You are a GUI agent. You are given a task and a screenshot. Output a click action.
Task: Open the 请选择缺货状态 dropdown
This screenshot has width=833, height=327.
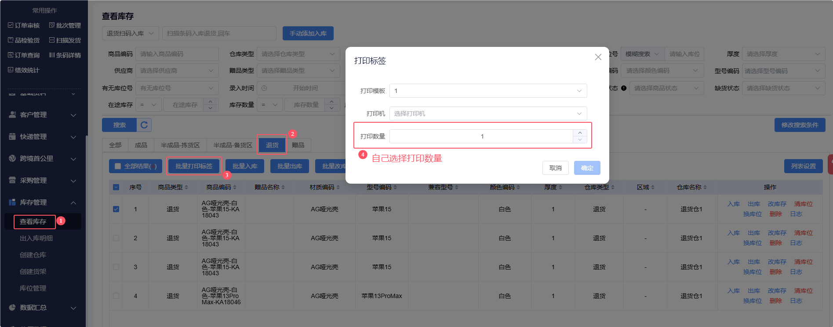783,88
